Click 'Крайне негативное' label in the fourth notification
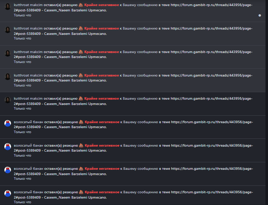 [101, 75]
